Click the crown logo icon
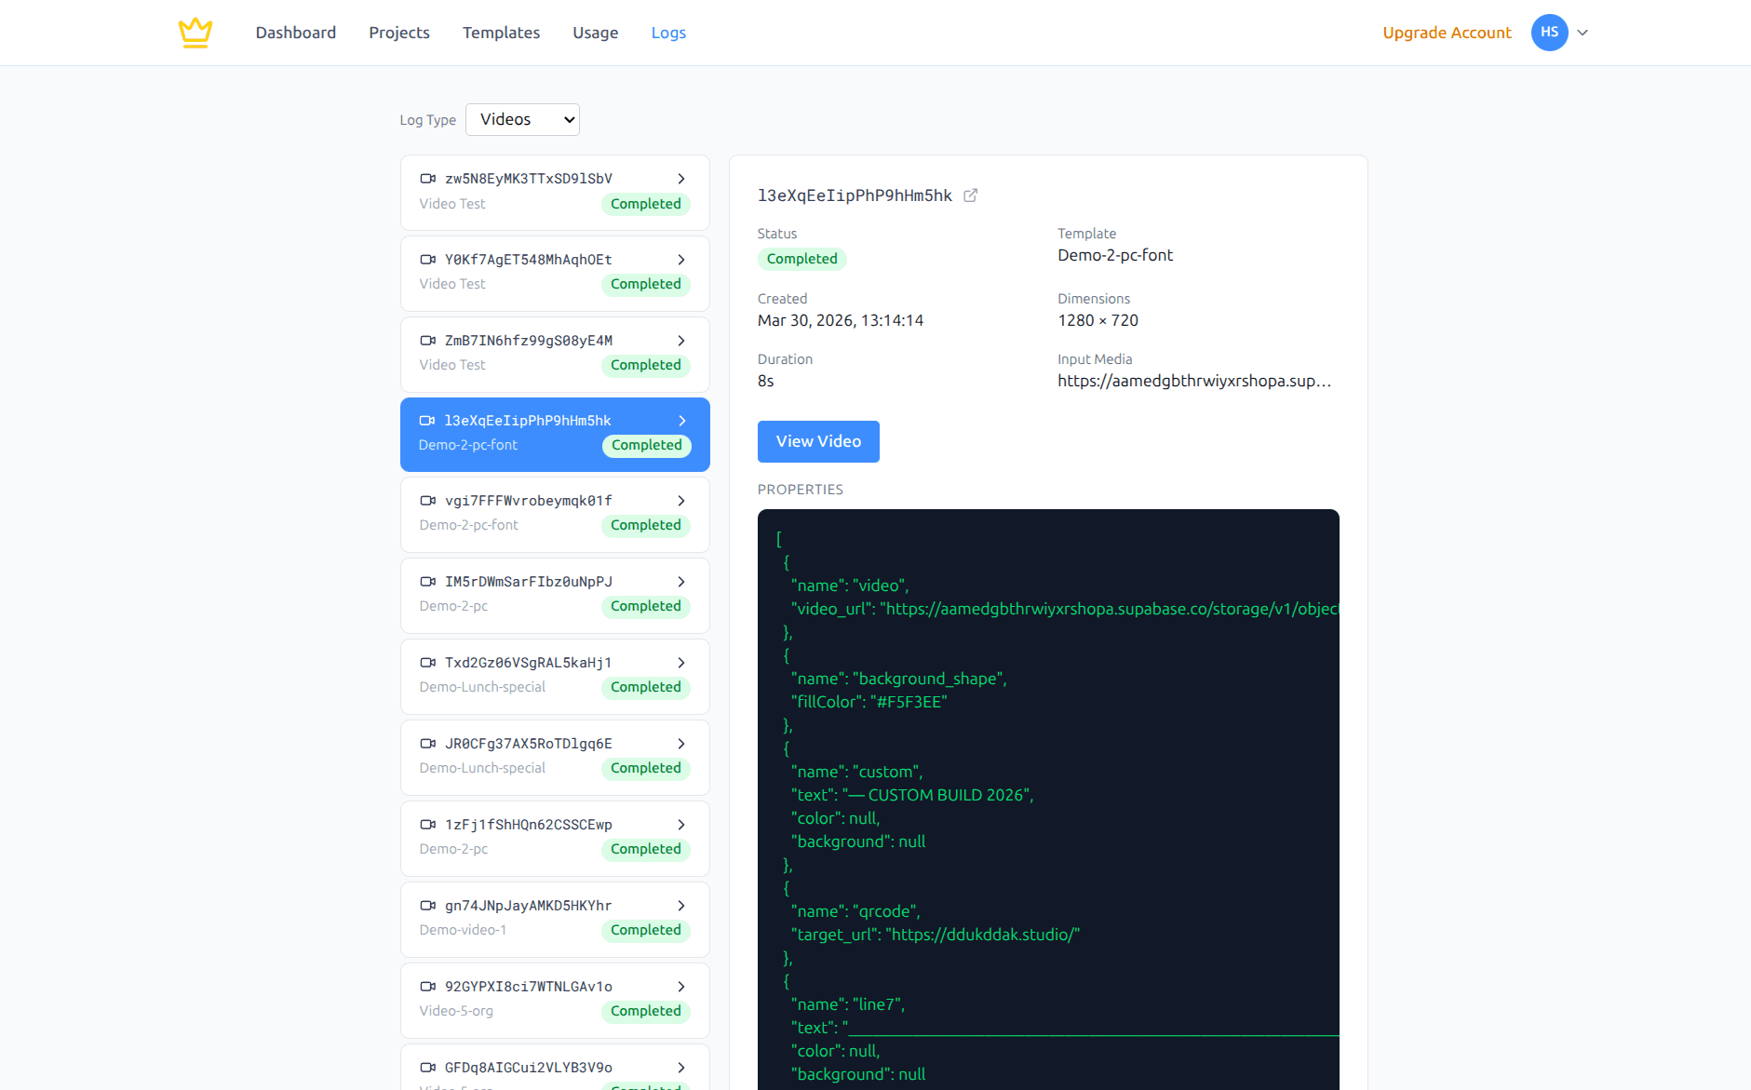The height and width of the screenshot is (1090, 1751). 195,33
